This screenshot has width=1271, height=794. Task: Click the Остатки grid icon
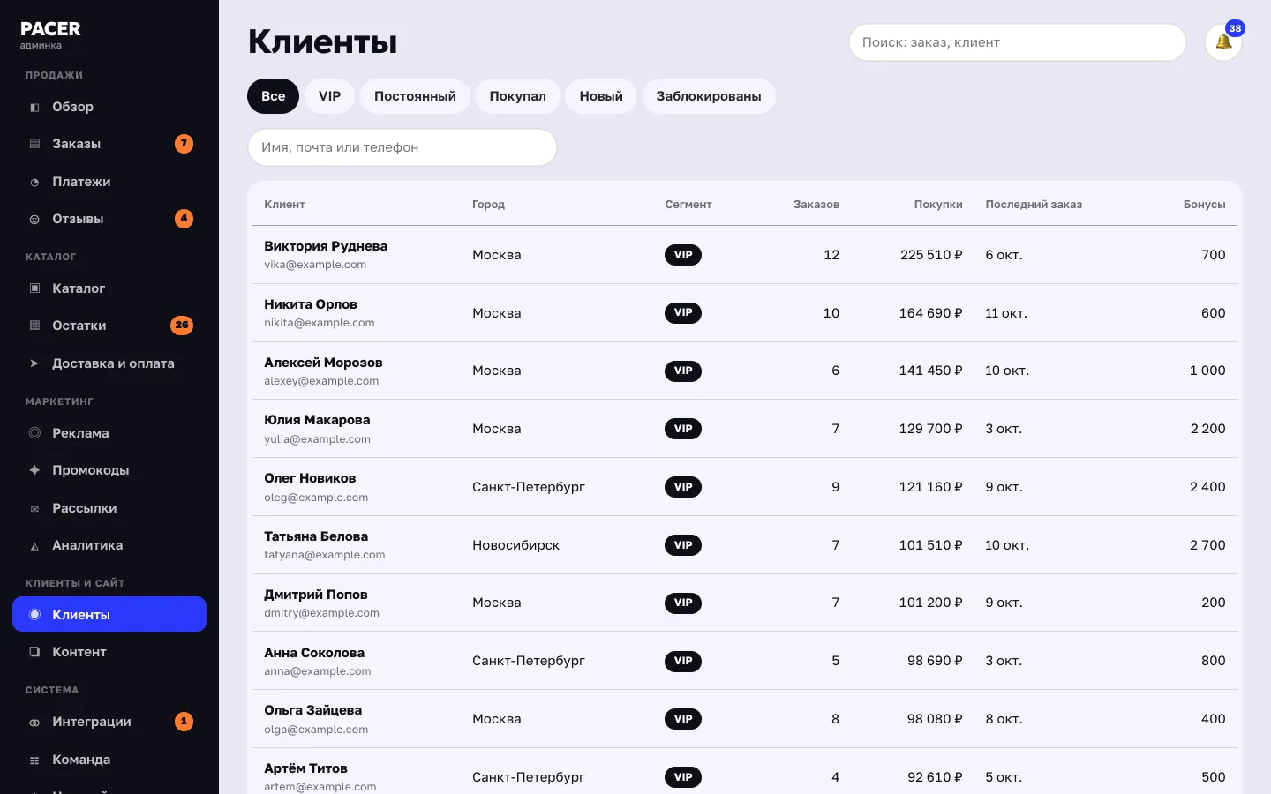point(34,326)
